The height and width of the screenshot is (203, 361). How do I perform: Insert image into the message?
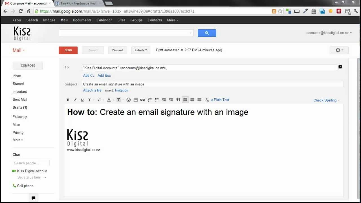pyautogui.click(x=136, y=100)
